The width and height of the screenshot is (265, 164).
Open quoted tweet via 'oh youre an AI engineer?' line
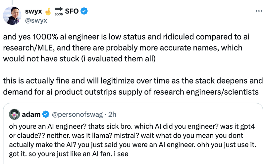[132, 126]
